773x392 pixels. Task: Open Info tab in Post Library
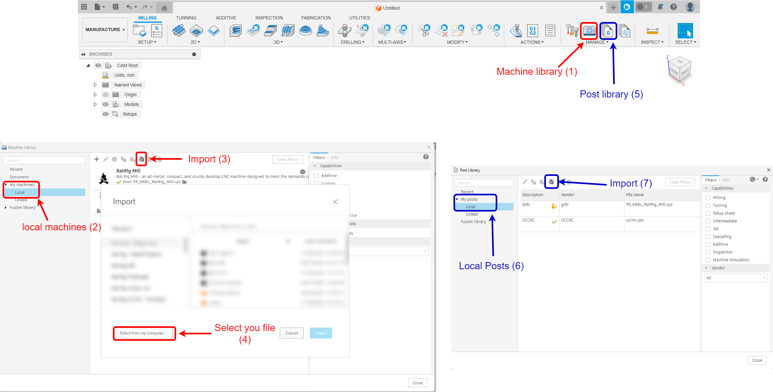pyautogui.click(x=726, y=180)
